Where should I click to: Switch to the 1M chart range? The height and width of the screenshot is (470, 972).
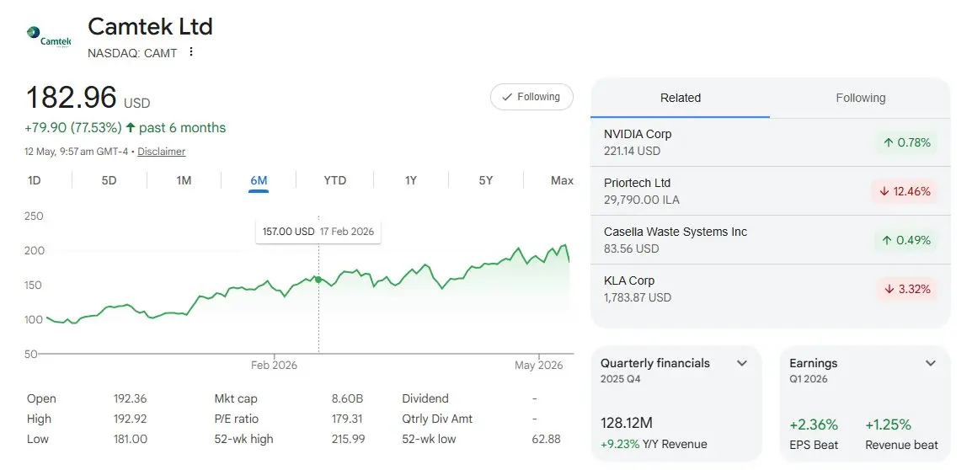click(x=184, y=180)
